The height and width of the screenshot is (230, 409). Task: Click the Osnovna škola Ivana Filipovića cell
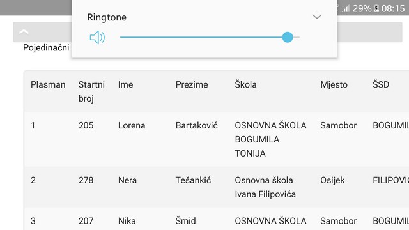pos(265,187)
